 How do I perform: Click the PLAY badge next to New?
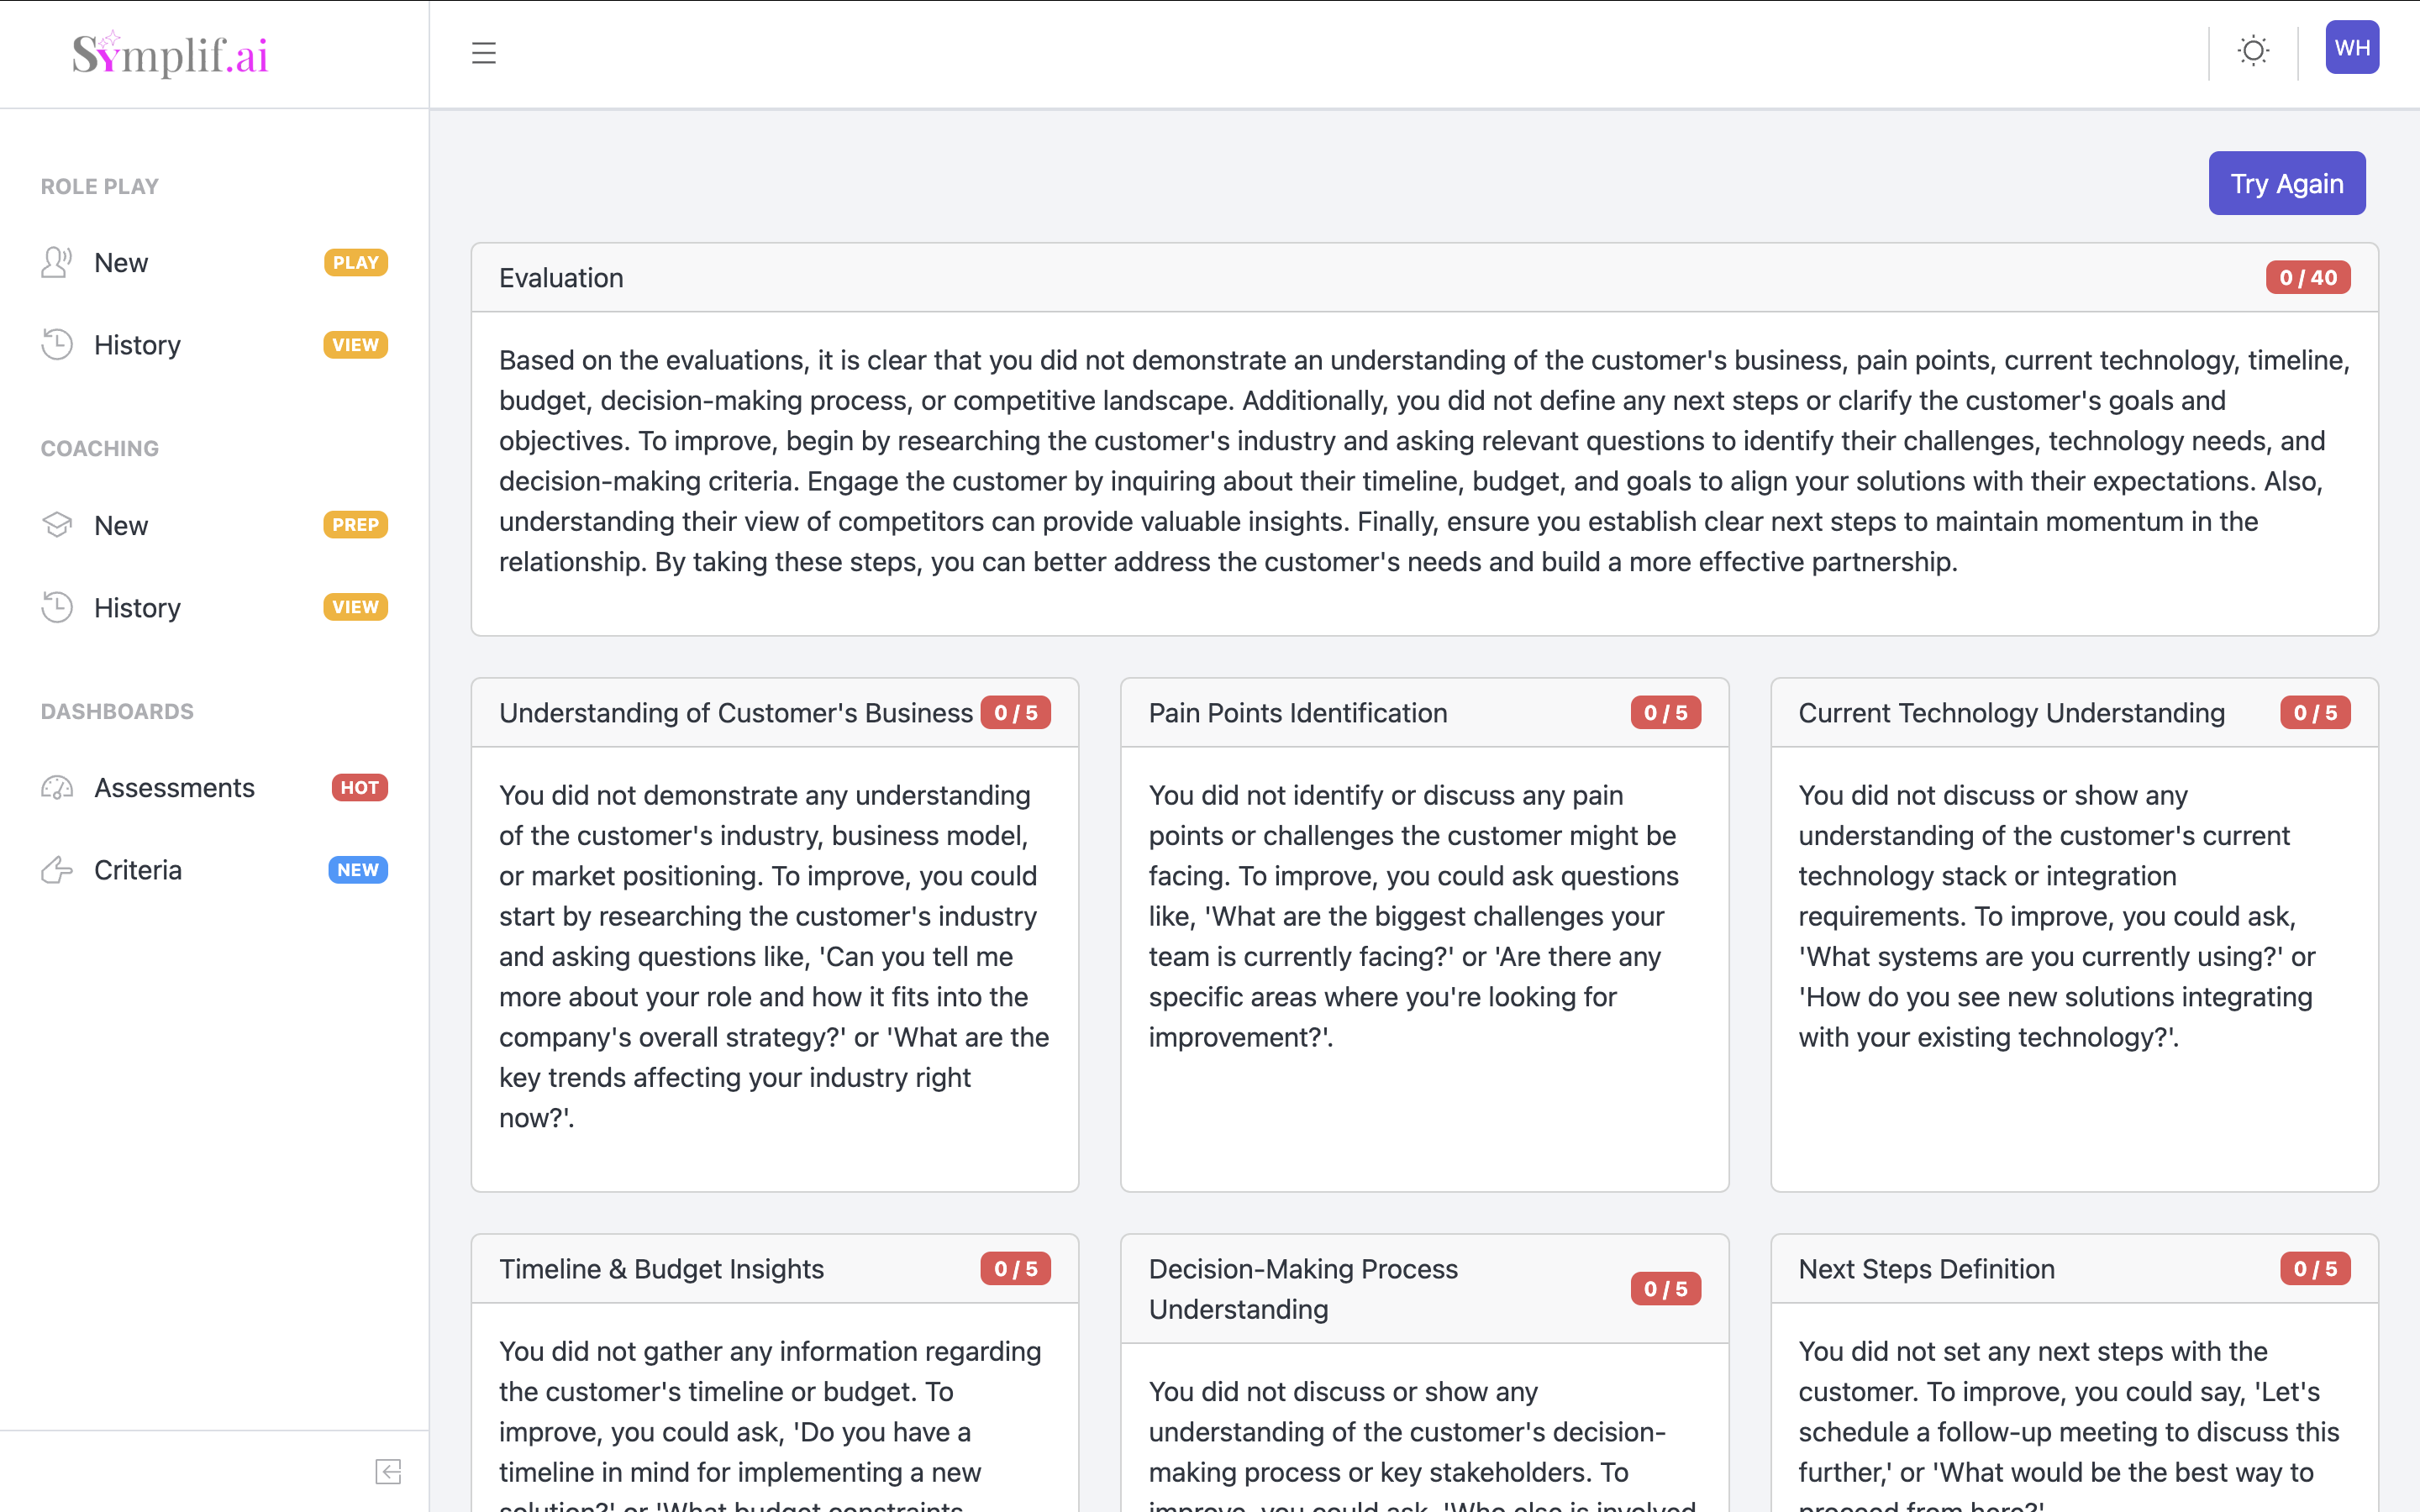[355, 262]
